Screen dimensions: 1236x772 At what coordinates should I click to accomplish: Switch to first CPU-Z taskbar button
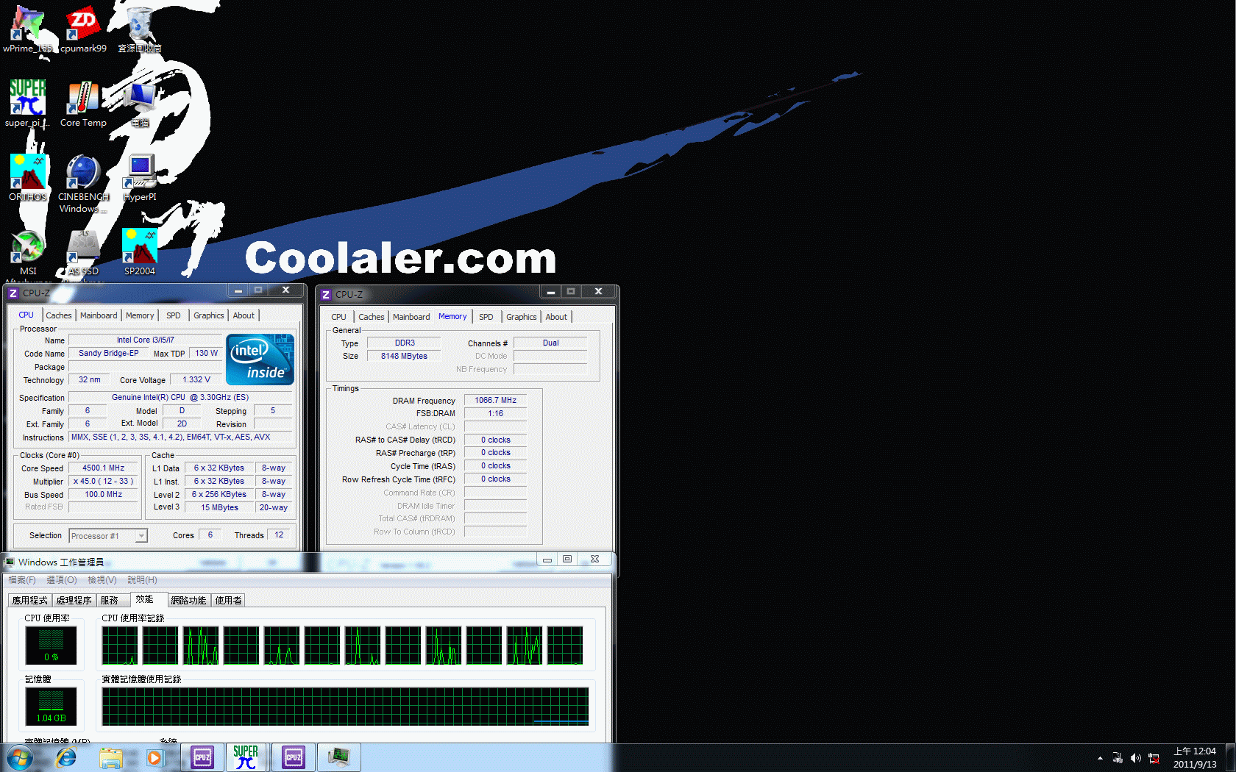202,757
